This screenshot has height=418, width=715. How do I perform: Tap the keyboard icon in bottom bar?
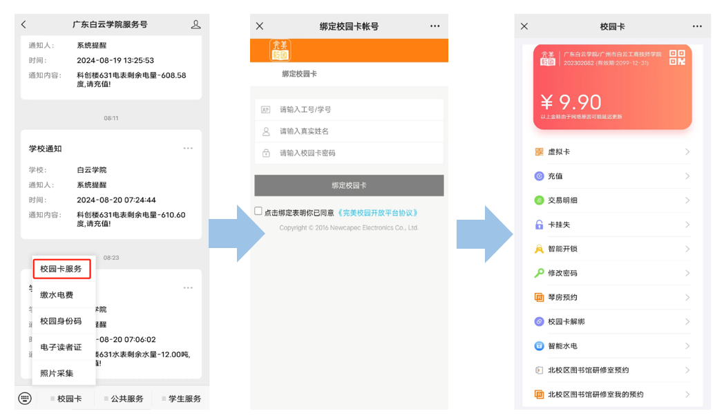click(25, 398)
